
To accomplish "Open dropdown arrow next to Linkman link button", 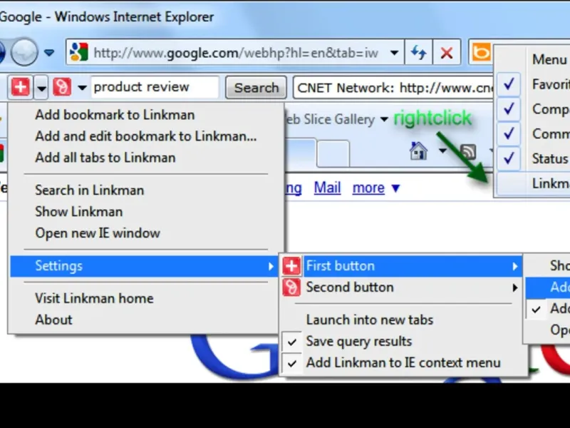I will coord(82,88).
